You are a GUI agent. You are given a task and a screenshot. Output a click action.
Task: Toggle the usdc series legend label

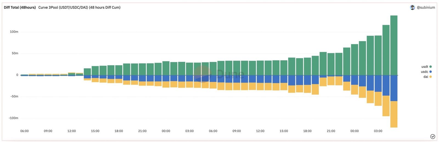point(424,72)
